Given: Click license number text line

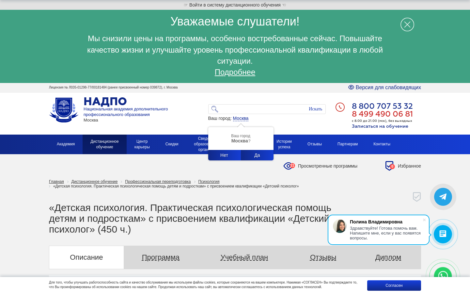Looking at the screenshot, I should tap(113, 88).
